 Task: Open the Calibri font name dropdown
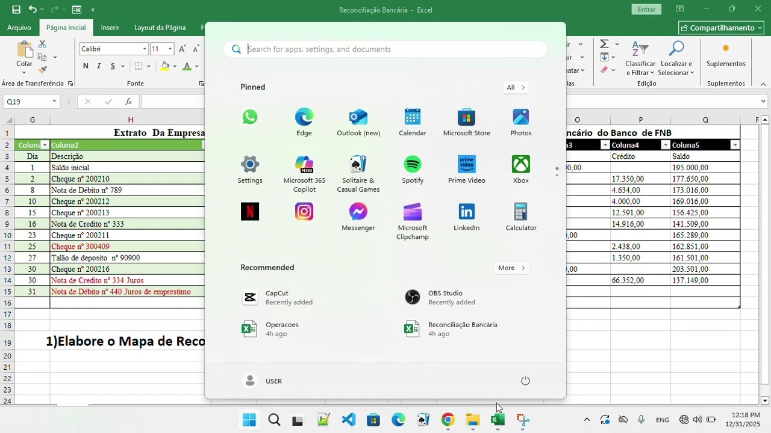point(145,49)
